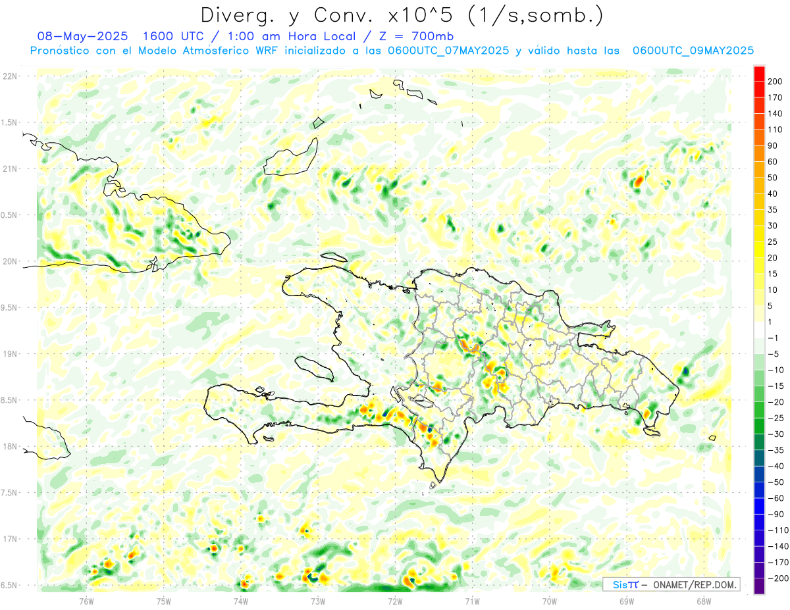Click the red colorbar segment above 200
Viewport: 790px width, 610px height.
point(759,73)
